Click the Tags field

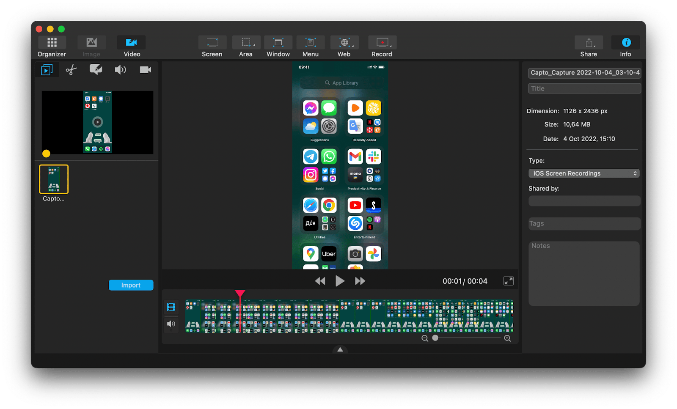coord(584,224)
